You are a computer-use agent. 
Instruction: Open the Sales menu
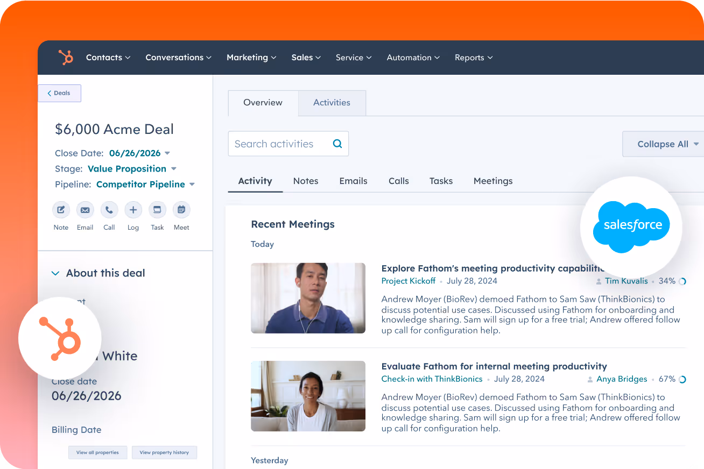pos(306,58)
